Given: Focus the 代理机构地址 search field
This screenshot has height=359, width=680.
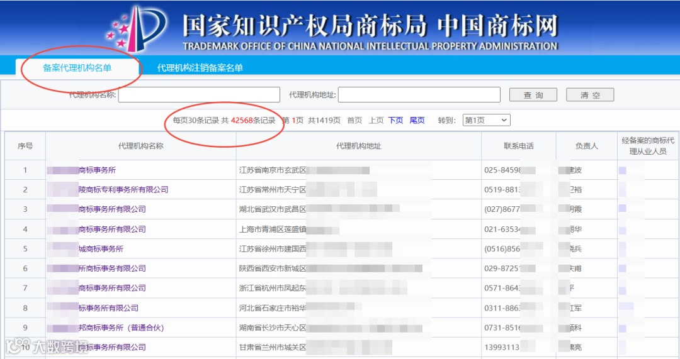Looking at the screenshot, I should [x=419, y=95].
